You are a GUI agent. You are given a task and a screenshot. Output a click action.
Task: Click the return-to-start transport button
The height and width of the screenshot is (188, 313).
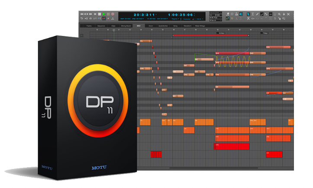tap(95, 14)
